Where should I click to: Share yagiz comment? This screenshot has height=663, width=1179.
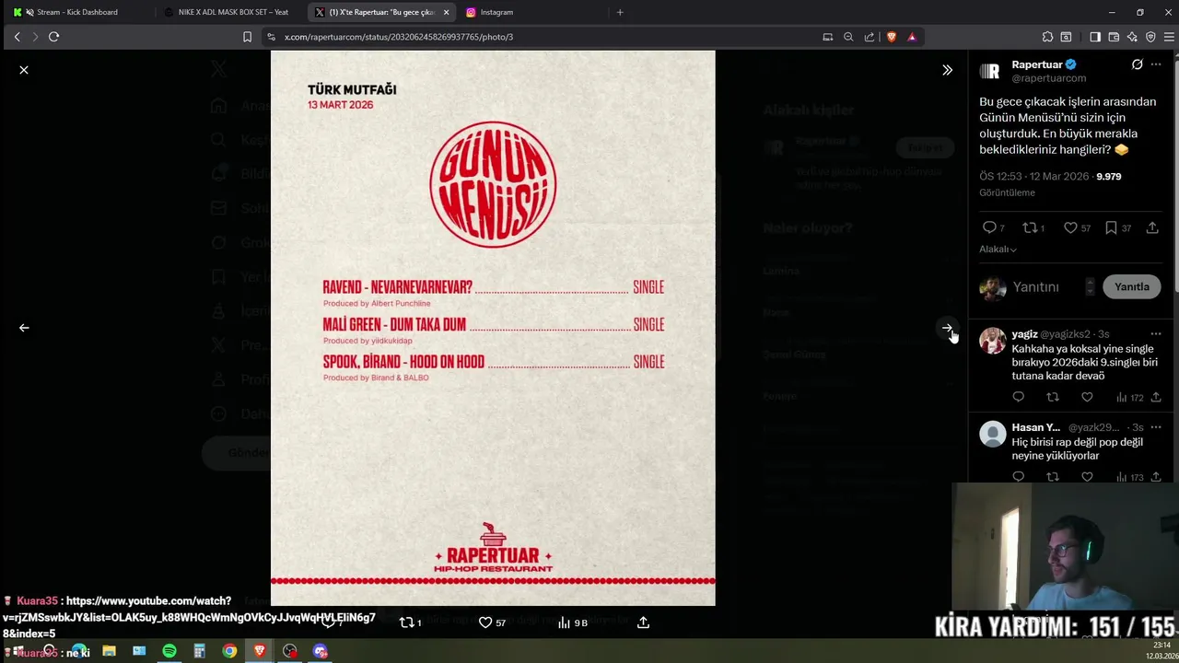[x=1156, y=397]
